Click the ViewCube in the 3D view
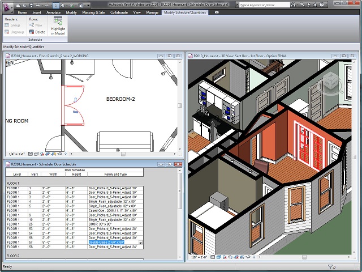This screenshot has height=272, width=362. coord(330,82)
